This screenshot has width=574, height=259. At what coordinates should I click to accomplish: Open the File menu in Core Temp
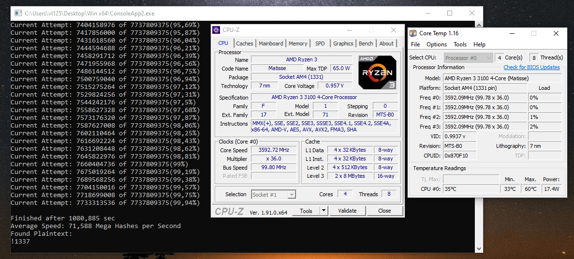(415, 44)
